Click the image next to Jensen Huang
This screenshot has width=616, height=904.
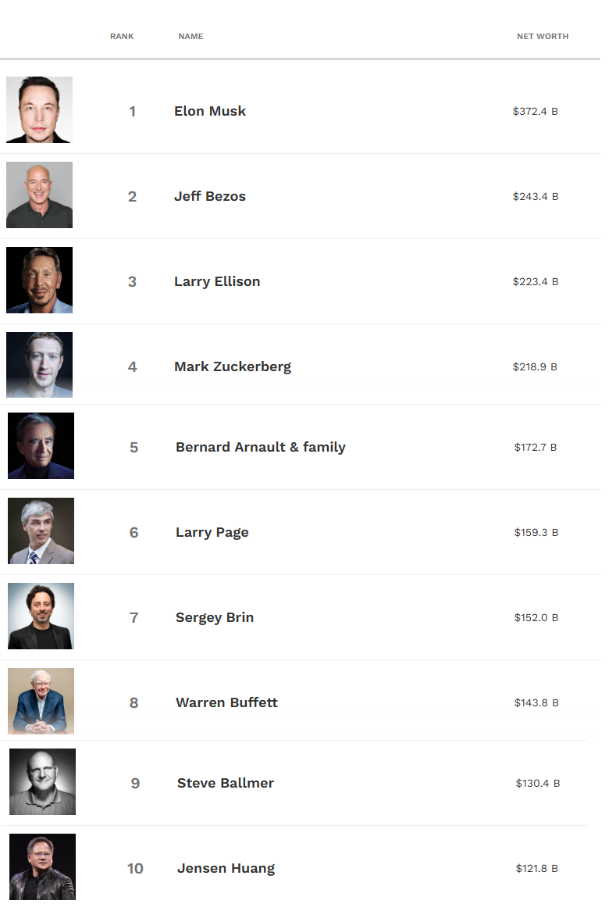coord(42,866)
